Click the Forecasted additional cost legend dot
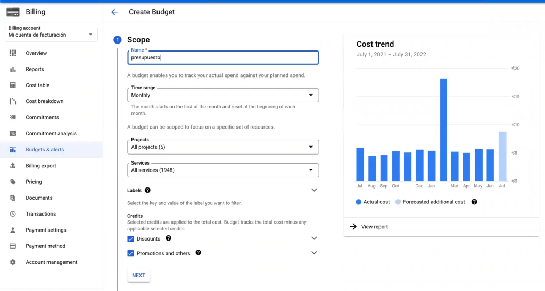This screenshot has width=545, height=291. 398,202
